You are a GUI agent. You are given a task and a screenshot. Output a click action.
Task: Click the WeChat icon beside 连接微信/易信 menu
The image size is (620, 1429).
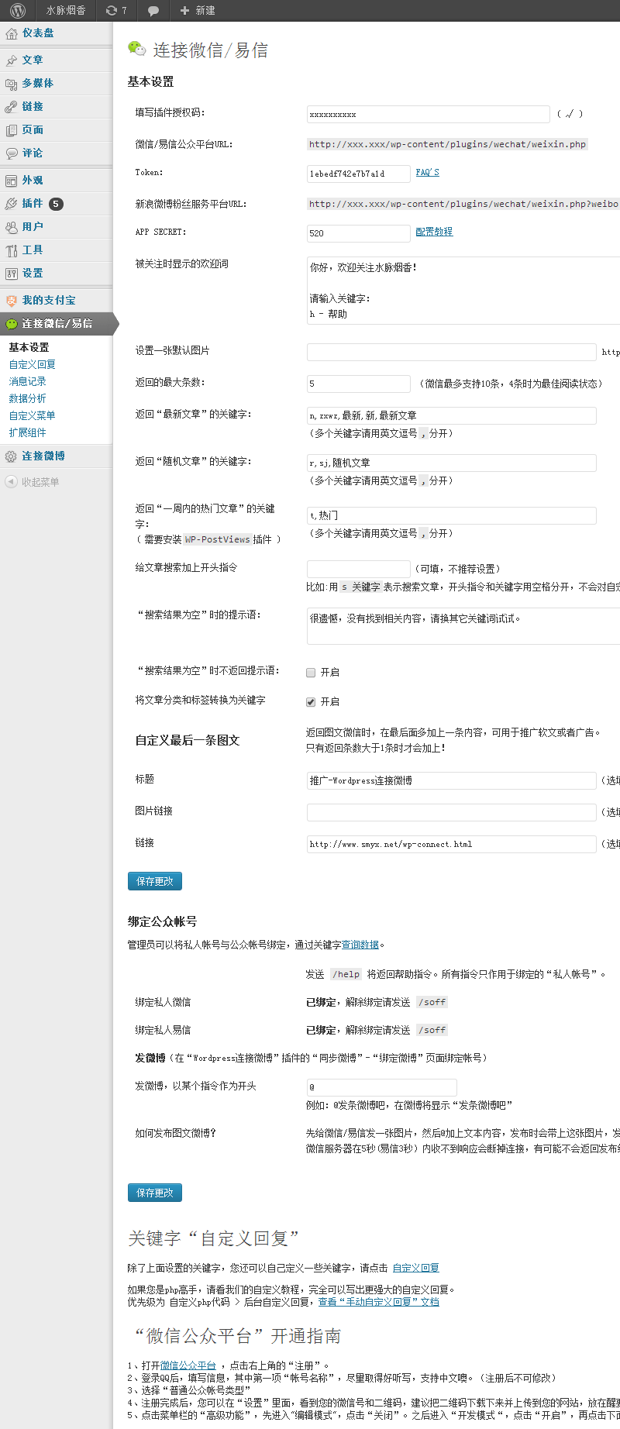pyautogui.click(x=12, y=324)
